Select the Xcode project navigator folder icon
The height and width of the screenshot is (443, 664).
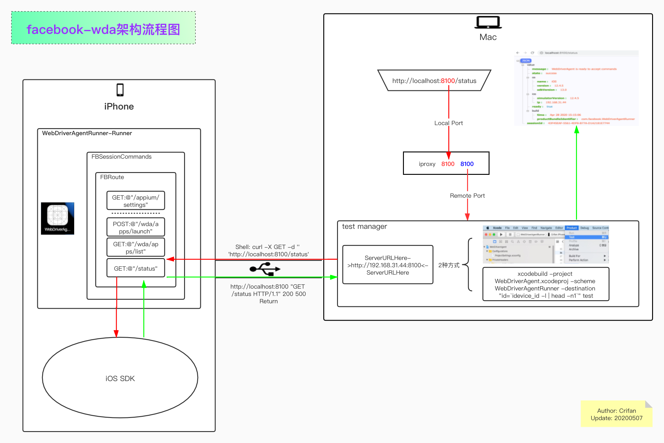pos(495,241)
